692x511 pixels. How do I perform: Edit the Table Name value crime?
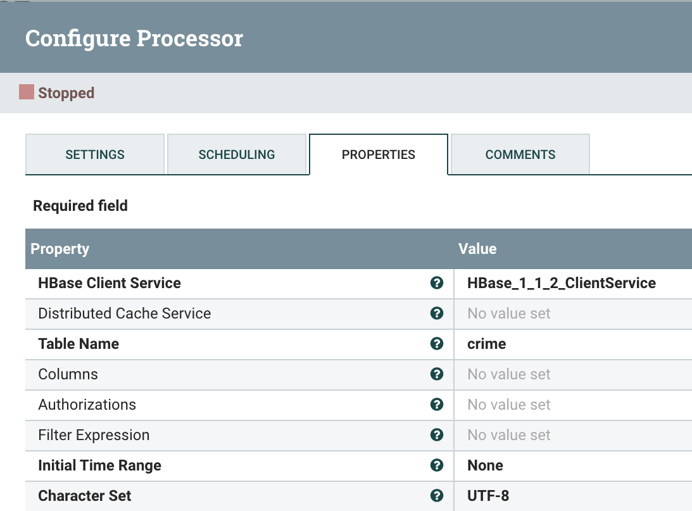487,344
